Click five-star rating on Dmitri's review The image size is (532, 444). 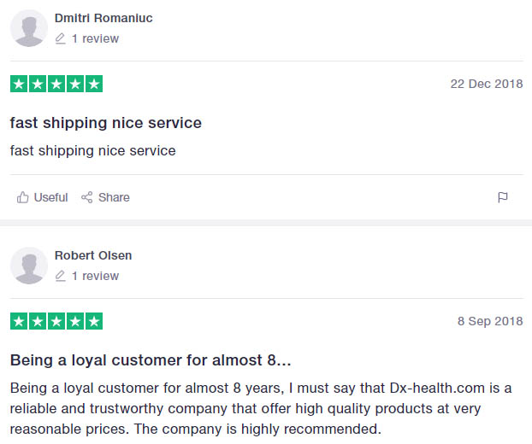coord(56,85)
